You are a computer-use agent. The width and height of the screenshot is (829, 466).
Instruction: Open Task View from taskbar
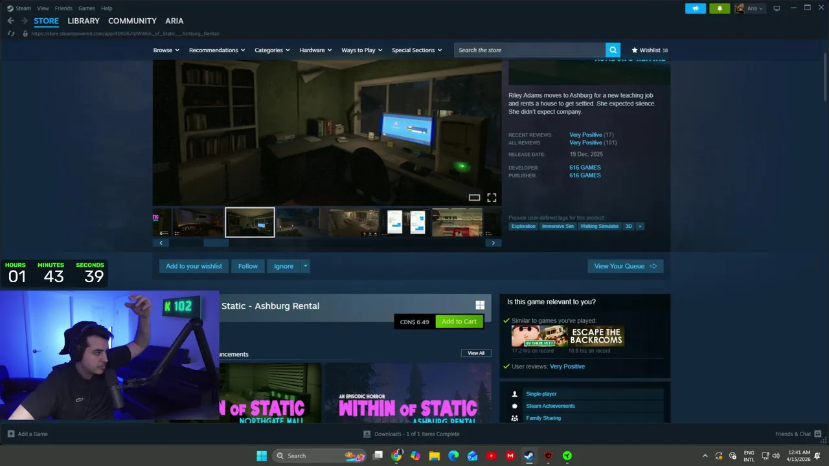[378, 456]
